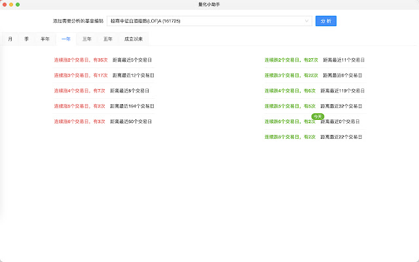
Task: Switch to the 成立以来 tab
Action: point(134,39)
